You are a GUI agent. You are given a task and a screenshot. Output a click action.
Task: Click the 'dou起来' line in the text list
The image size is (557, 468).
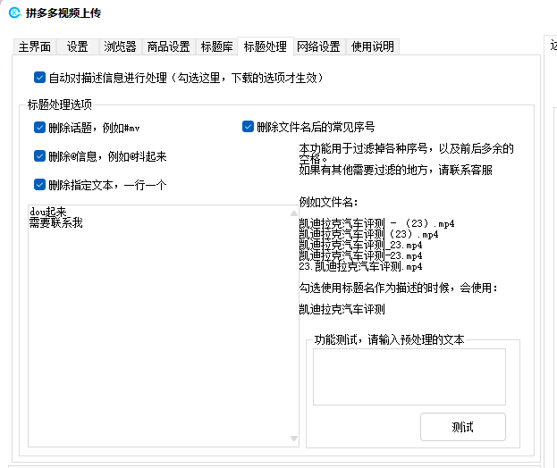(48, 212)
